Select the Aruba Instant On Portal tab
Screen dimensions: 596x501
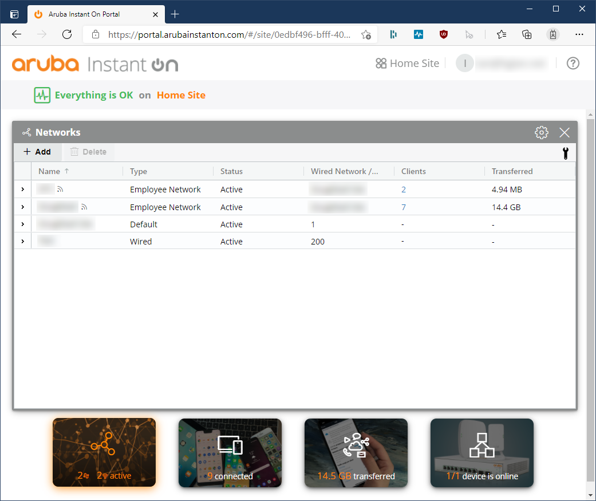point(96,14)
